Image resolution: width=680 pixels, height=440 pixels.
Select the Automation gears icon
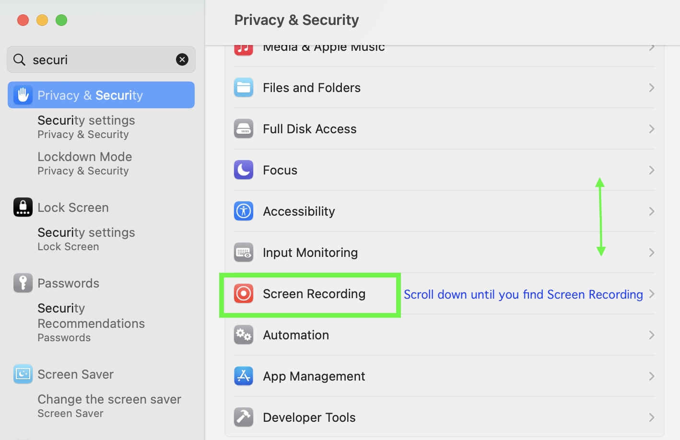click(244, 335)
